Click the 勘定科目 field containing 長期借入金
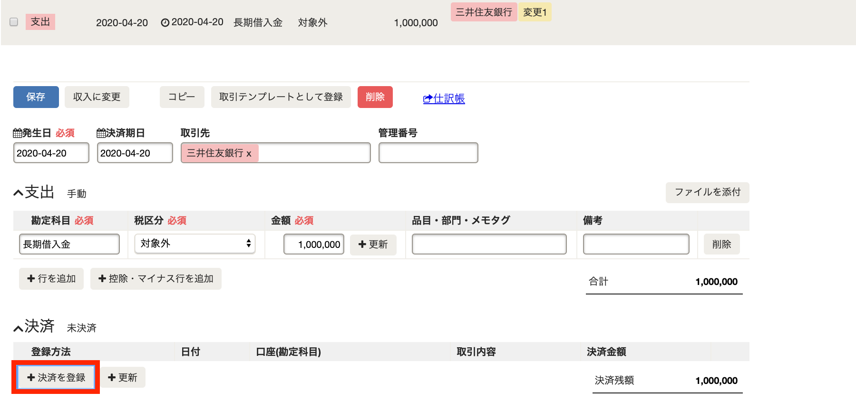This screenshot has height=402, width=856. point(69,245)
